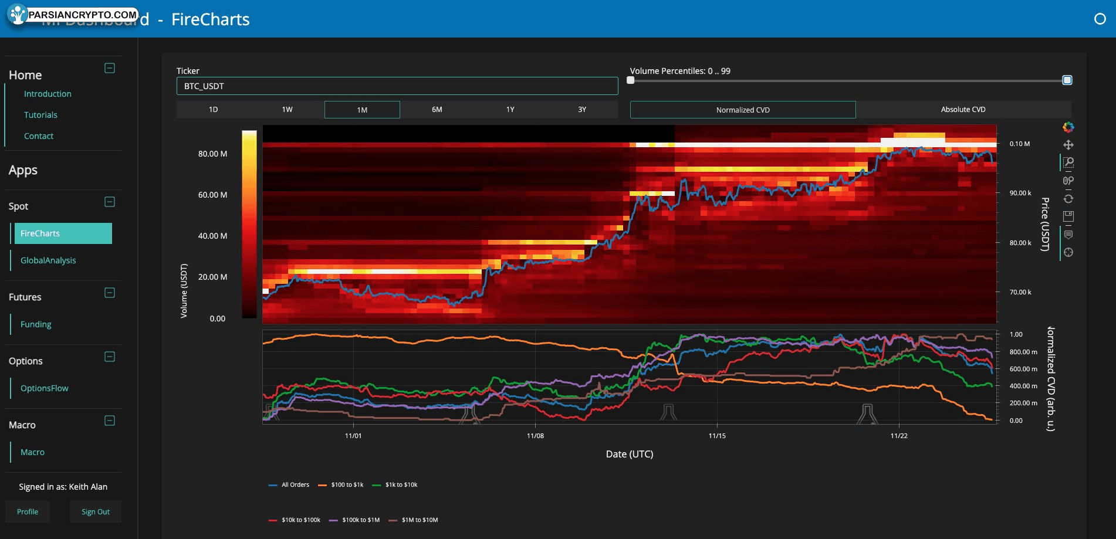This screenshot has height=539, width=1116.
Task: Toggle the $100 to $1k legend series
Action: (341, 484)
